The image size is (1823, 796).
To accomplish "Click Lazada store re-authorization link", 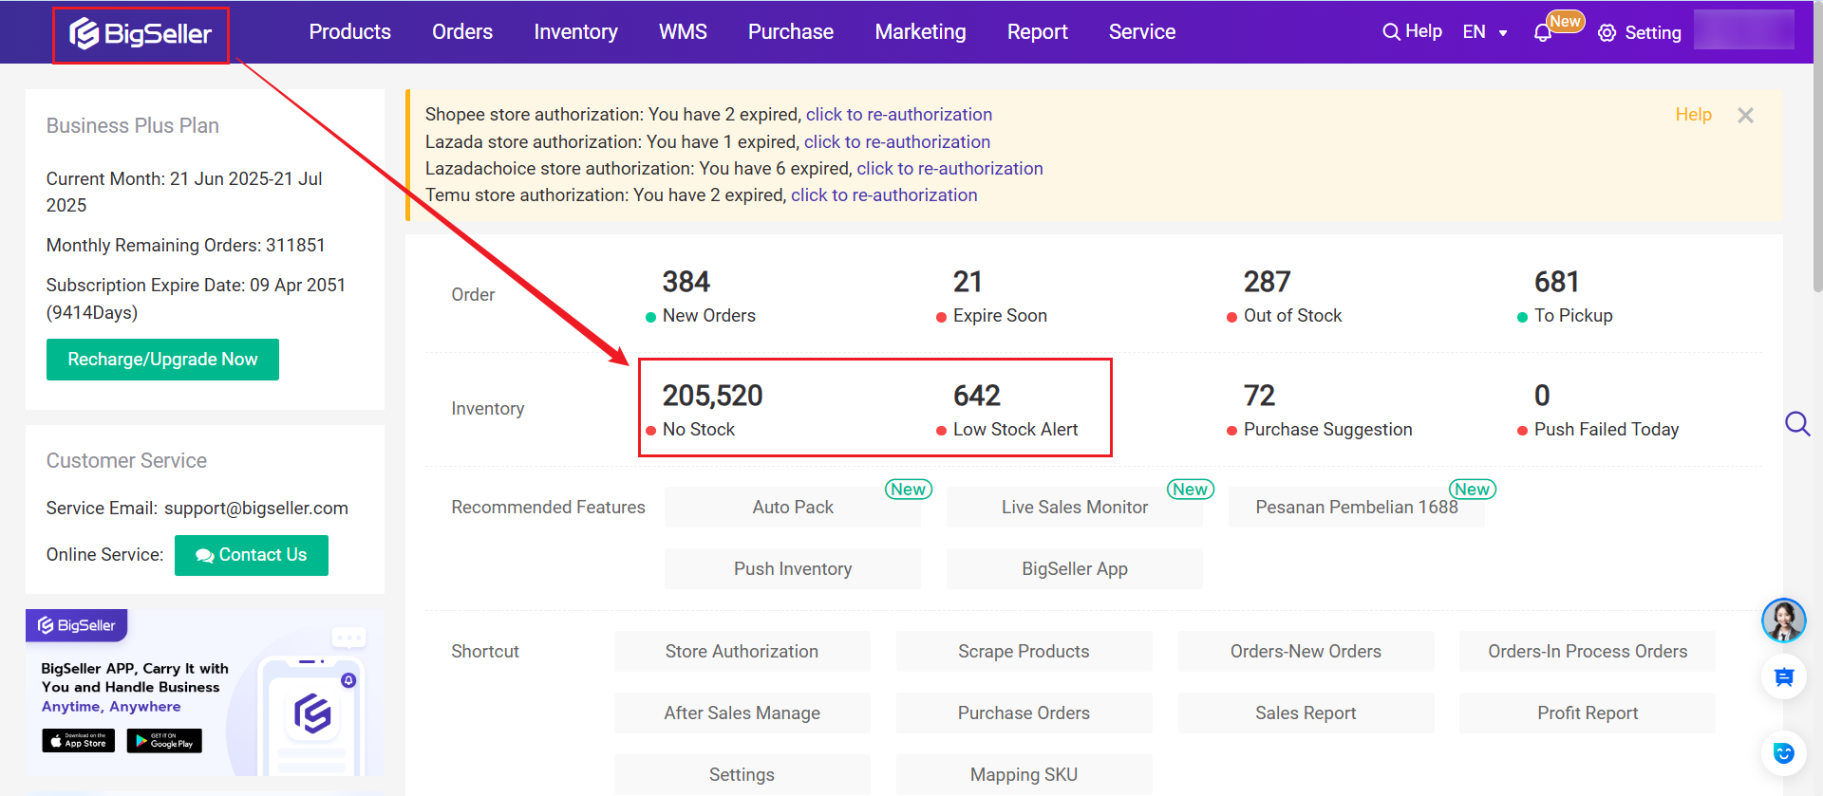I will tap(897, 141).
